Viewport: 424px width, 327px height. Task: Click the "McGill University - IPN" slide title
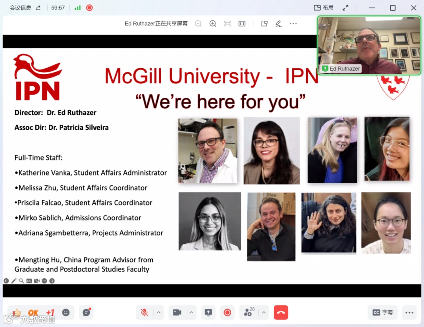[x=212, y=76]
